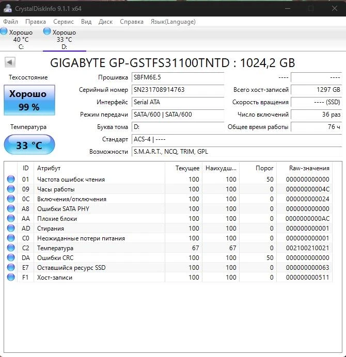Viewport: 346px width, 357px height.
Task: Open the Вид menu
Action: tap(86, 22)
